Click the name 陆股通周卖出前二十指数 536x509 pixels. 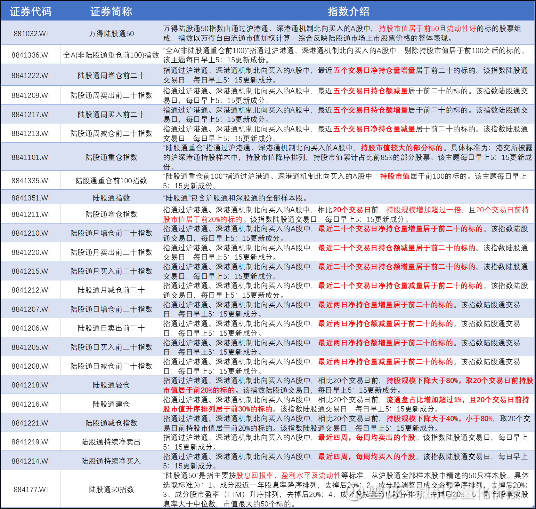tap(111, 95)
